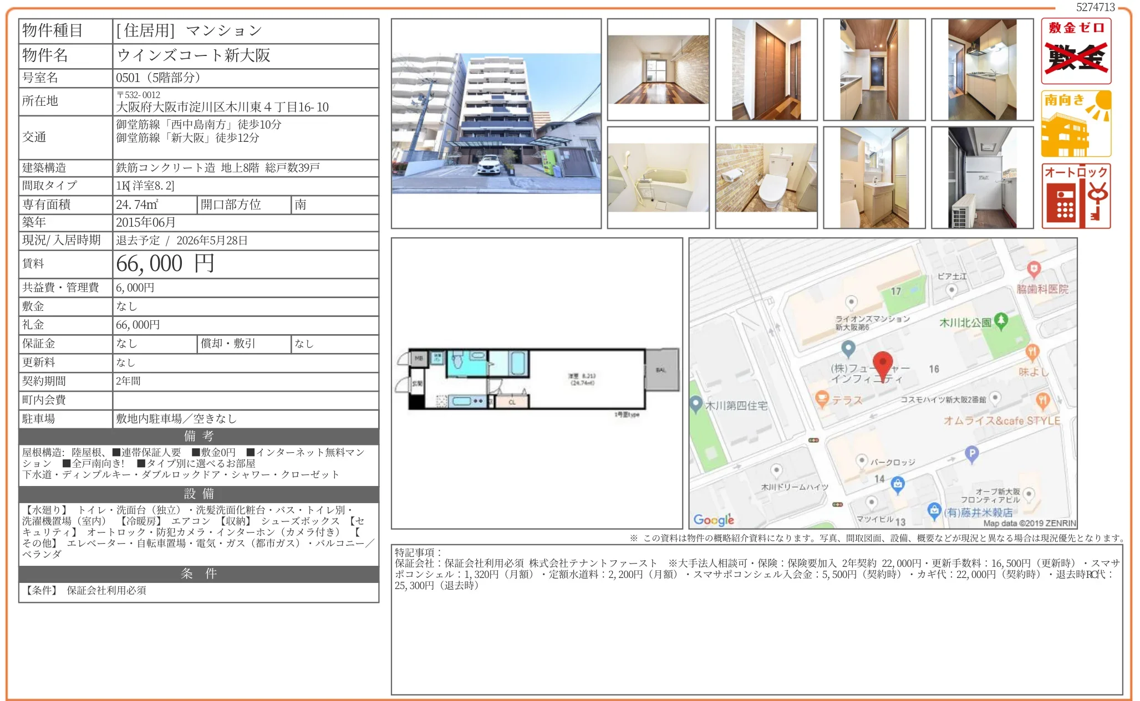Open the living room with brick wall photo
The height and width of the screenshot is (701, 1140).
tap(658, 70)
